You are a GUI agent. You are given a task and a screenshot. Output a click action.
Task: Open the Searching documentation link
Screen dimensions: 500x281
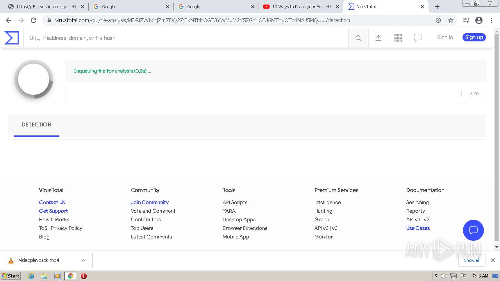[417, 202]
